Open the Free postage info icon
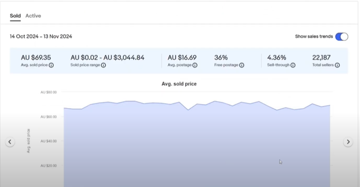The width and height of the screenshot is (360, 187). pos(242,65)
